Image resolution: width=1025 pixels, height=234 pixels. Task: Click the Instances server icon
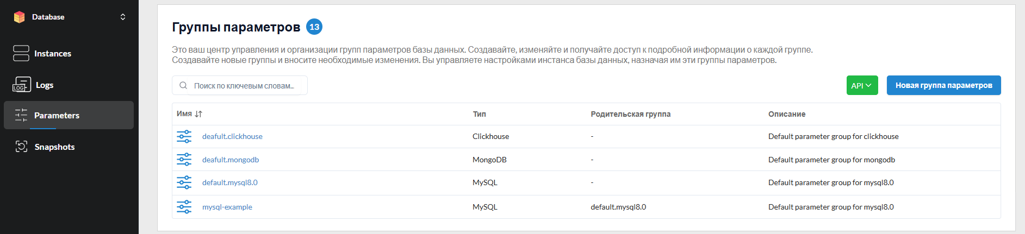click(21, 53)
